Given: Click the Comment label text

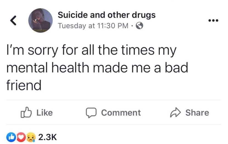Looking at the screenshot, I should click(121, 113).
